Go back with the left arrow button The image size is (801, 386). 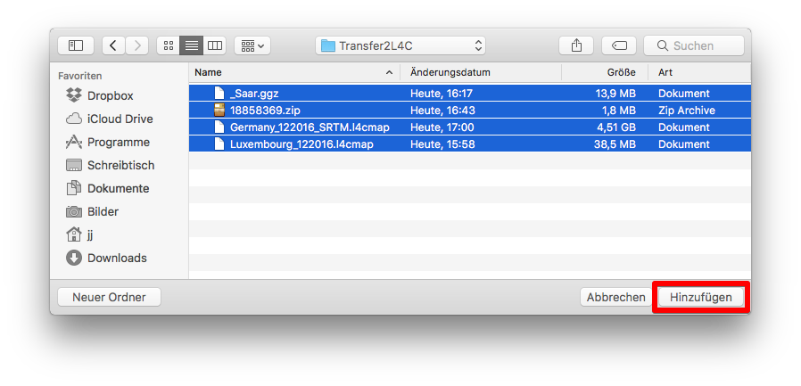point(114,45)
